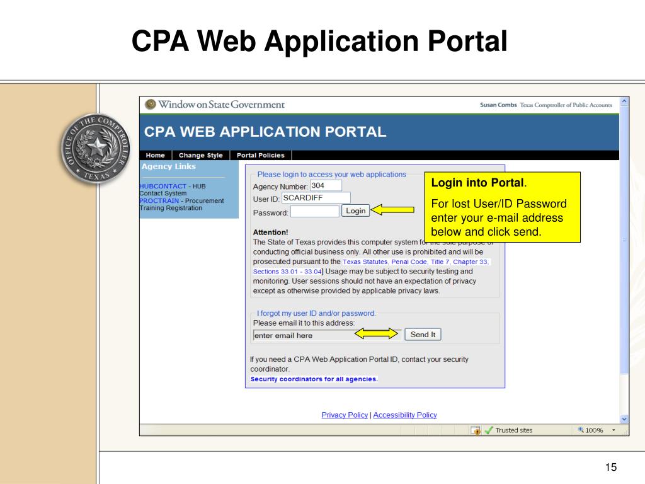Click the scrollbar down arrow
Image resolution: width=645 pixels, height=484 pixels.
point(624,419)
